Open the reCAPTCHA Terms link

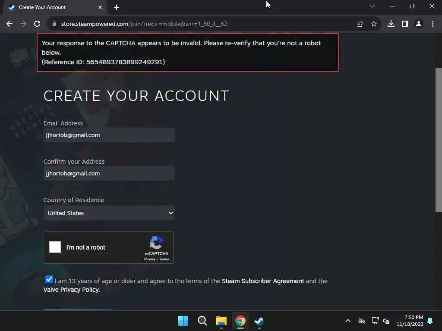[x=164, y=259]
